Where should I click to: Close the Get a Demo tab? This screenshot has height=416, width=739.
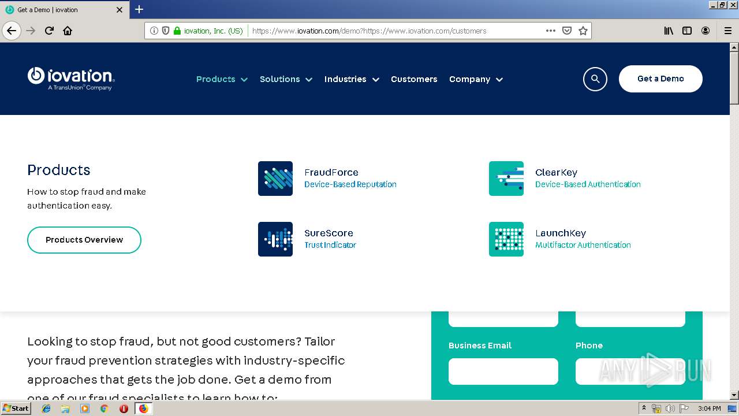[120, 10]
